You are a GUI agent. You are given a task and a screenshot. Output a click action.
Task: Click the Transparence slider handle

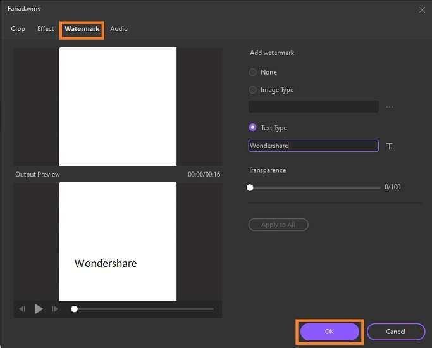(x=250, y=188)
